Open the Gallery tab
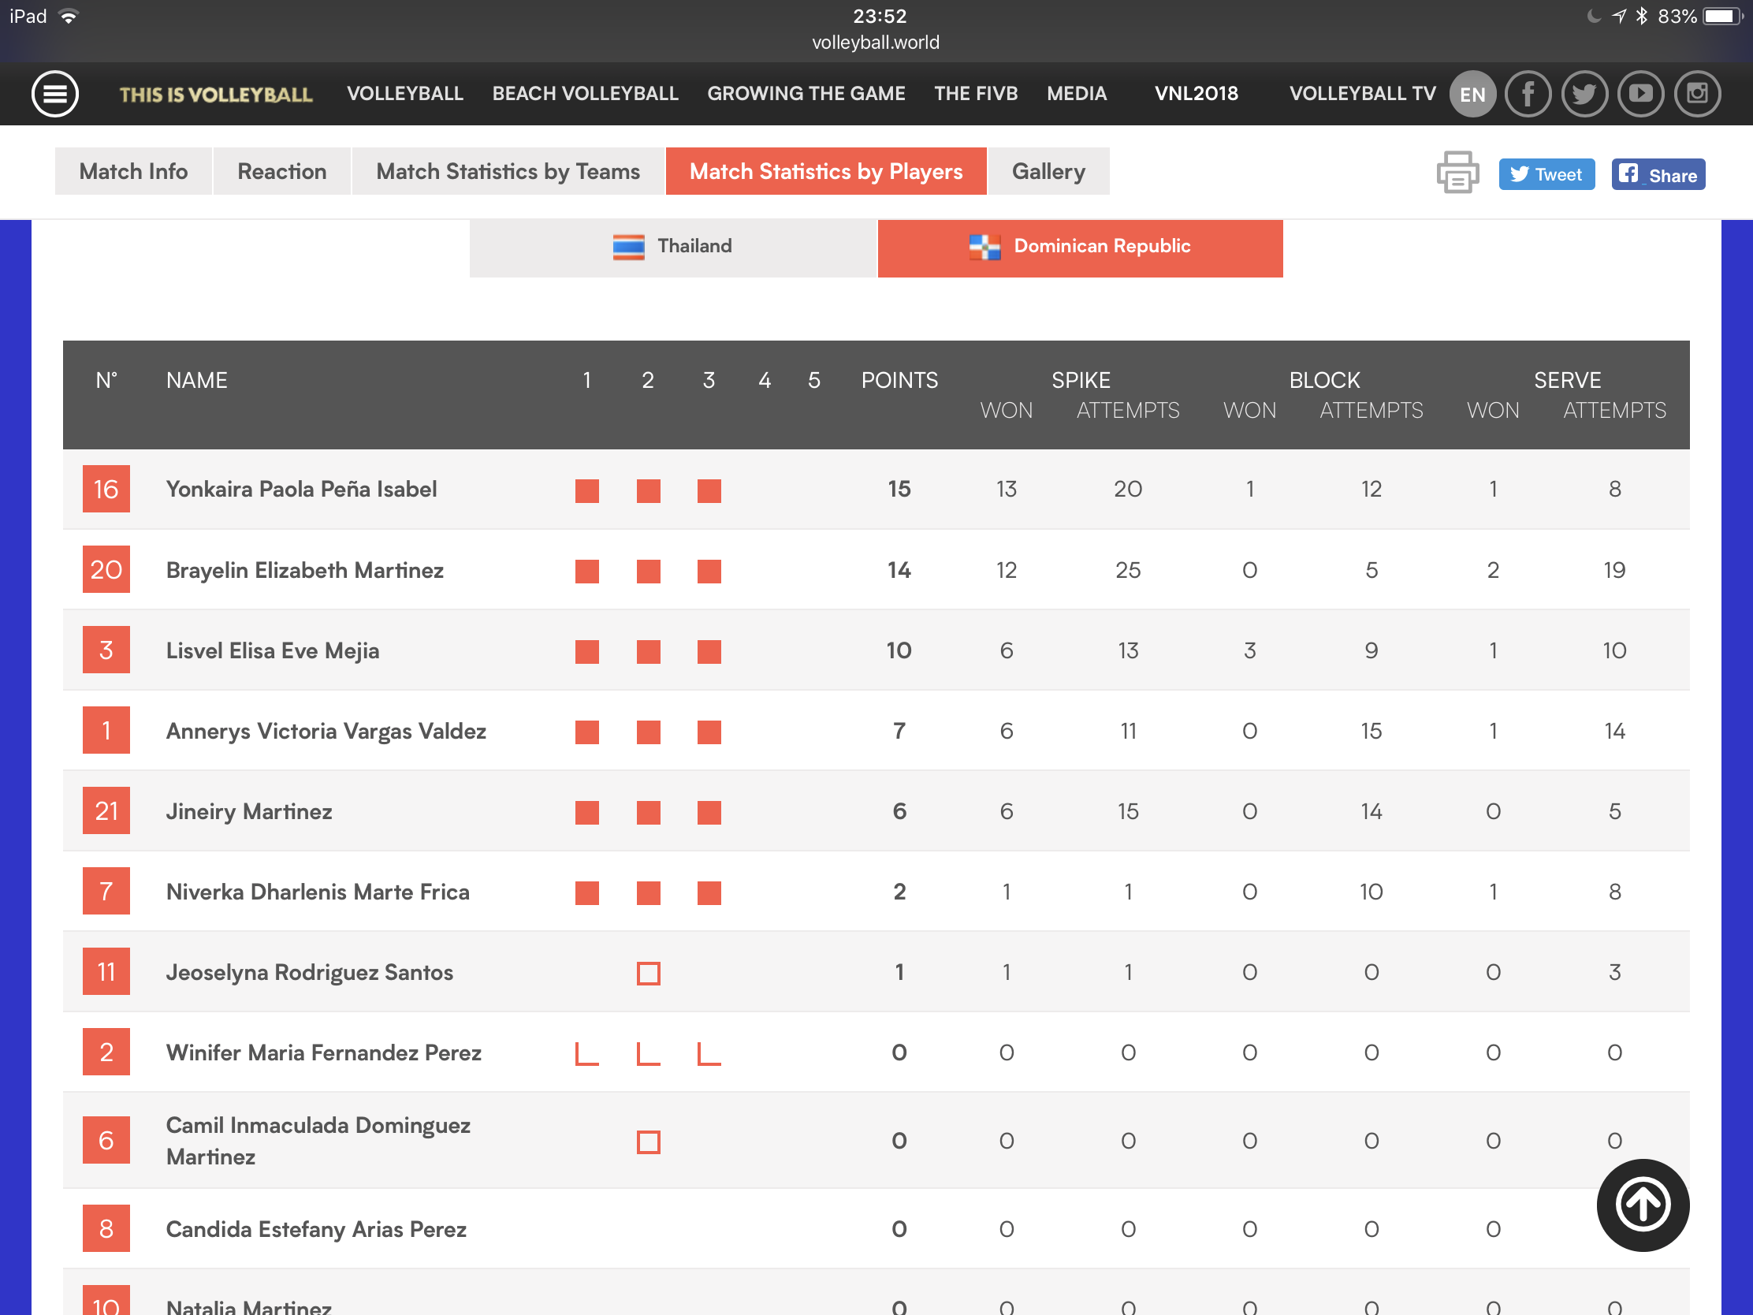Viewport: 1753px width, 1315px height. [1048, 171]
